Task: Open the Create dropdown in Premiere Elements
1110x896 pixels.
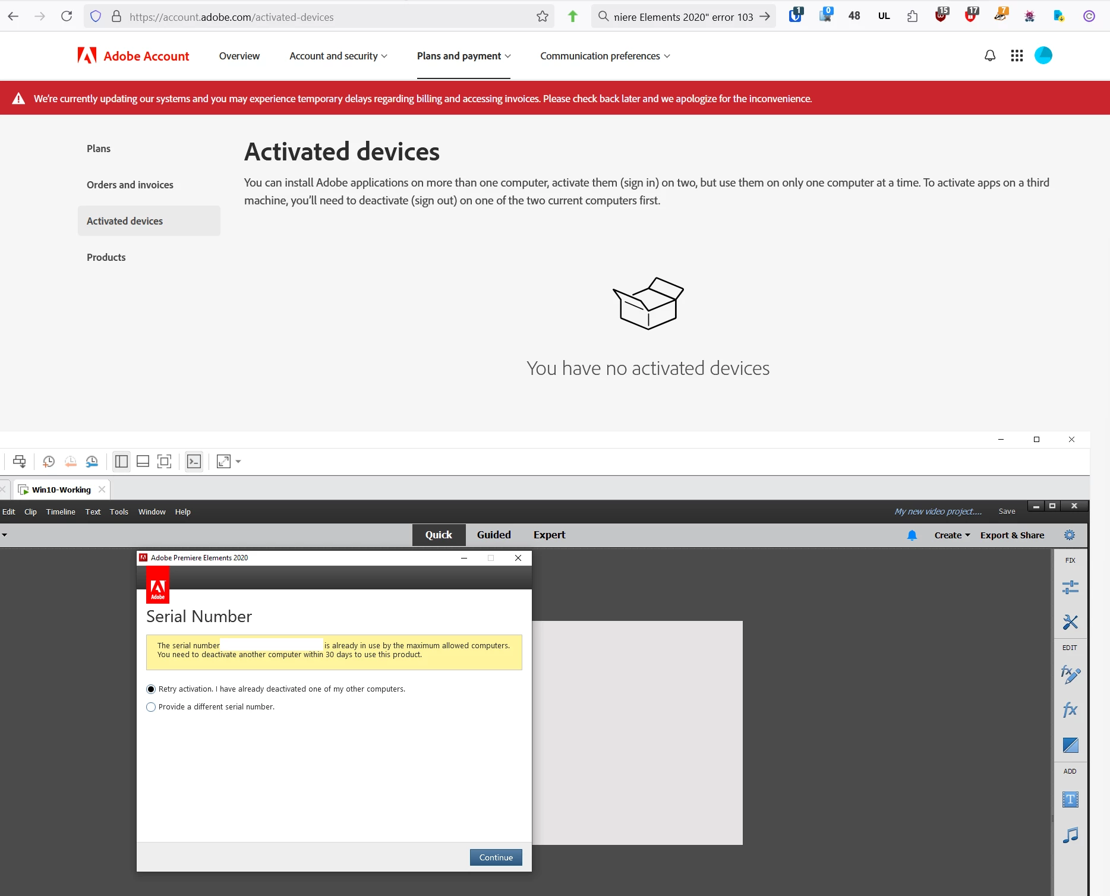Action: tap(952, 535)
